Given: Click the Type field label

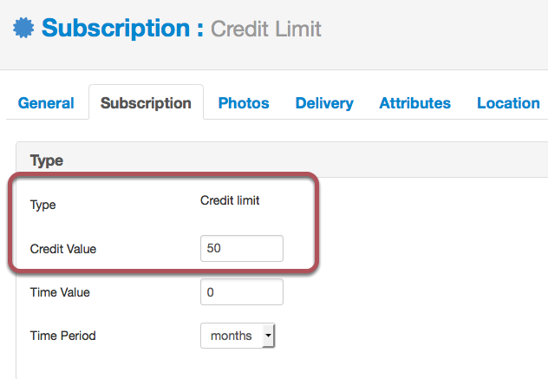Looking at the screenshot, I should [43, 205].
